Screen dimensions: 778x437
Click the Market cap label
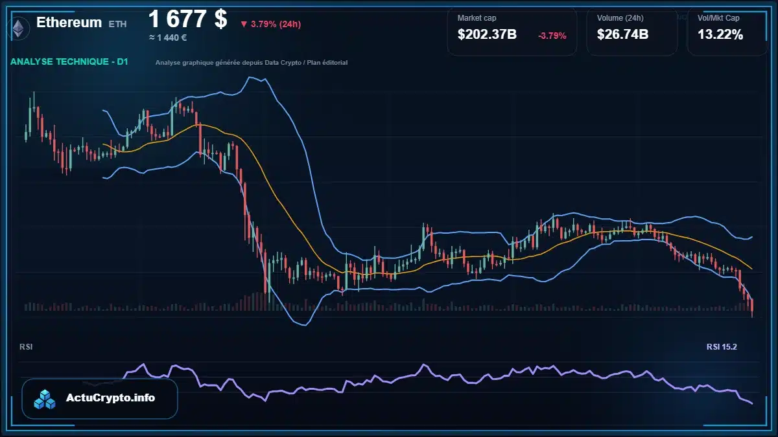[477, 18]
